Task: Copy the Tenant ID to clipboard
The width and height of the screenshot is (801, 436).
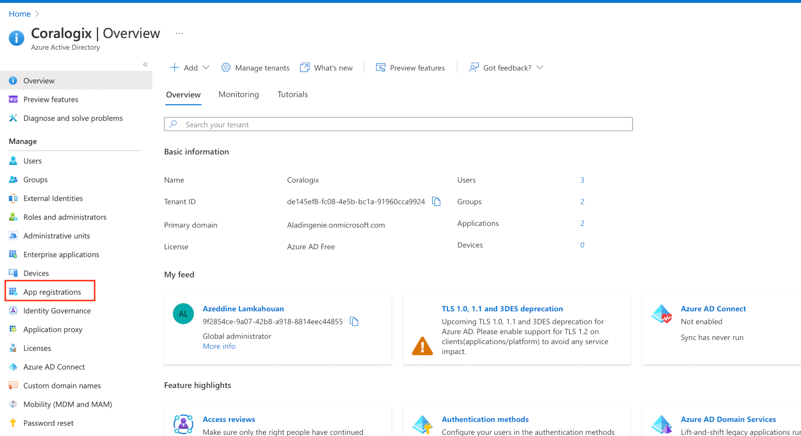Action: click(x=436, y=202)
